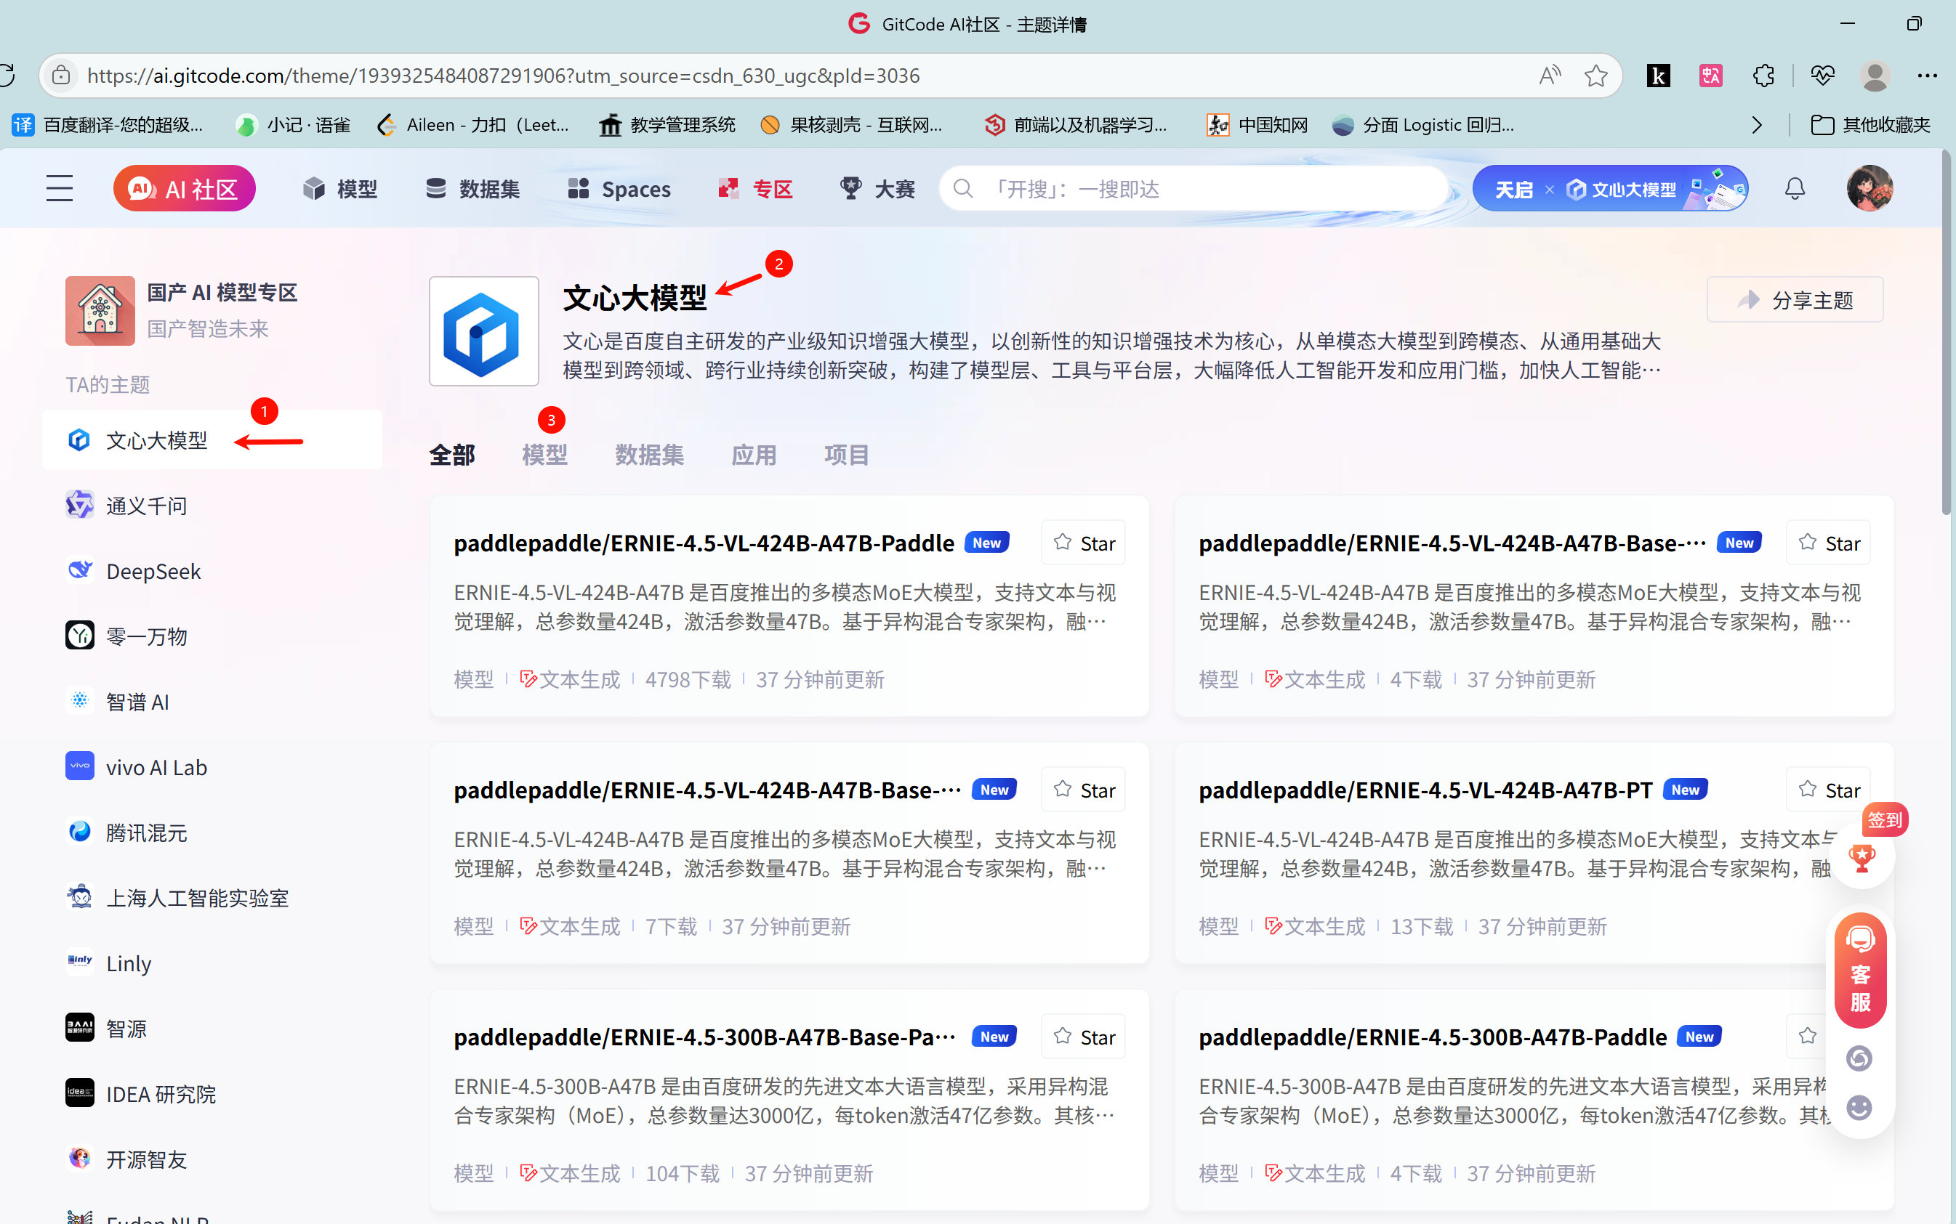Click the address bar URL

tap(503, 76)
